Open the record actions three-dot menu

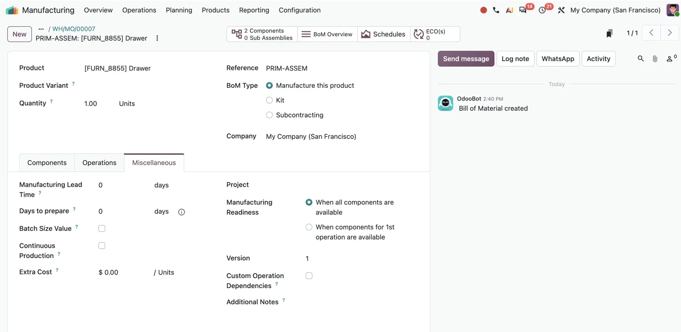tap(157, 38)
